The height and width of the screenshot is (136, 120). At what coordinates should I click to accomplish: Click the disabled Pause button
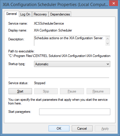pos(72,91)
